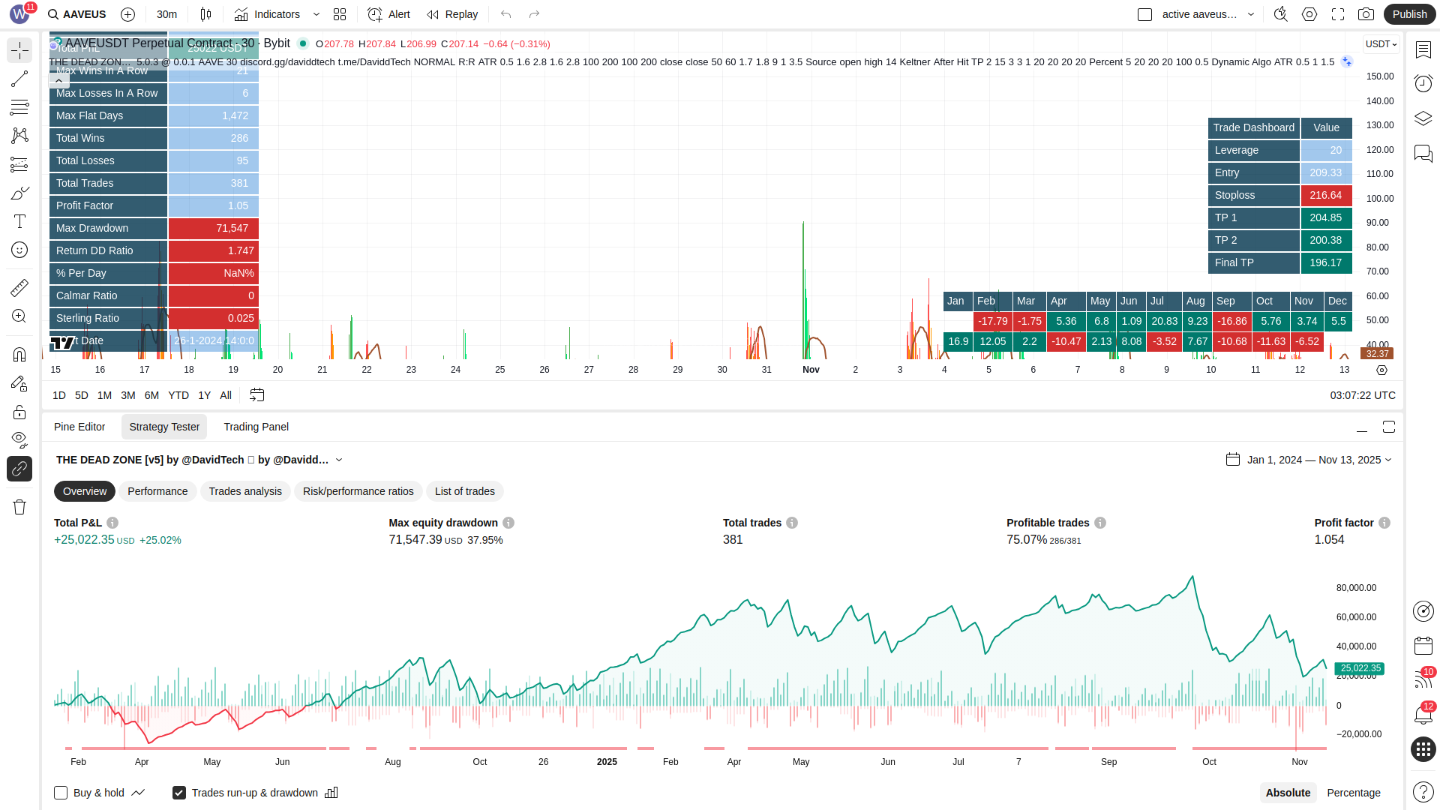Viewport: 1440px width, 810px height.
Task: Switch to the Pine Editor tab
Action: click(x=79, y=427)
